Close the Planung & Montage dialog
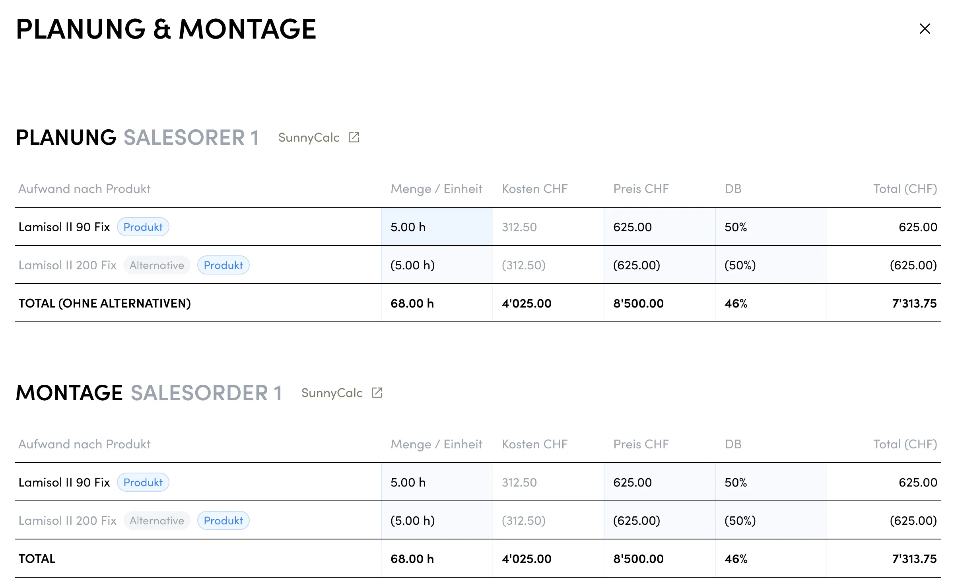Image resolution: width=956 pixels, height=588 pixels. 925,29
